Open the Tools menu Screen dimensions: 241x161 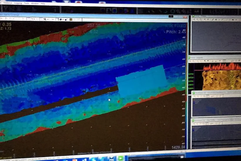(27, 4)
